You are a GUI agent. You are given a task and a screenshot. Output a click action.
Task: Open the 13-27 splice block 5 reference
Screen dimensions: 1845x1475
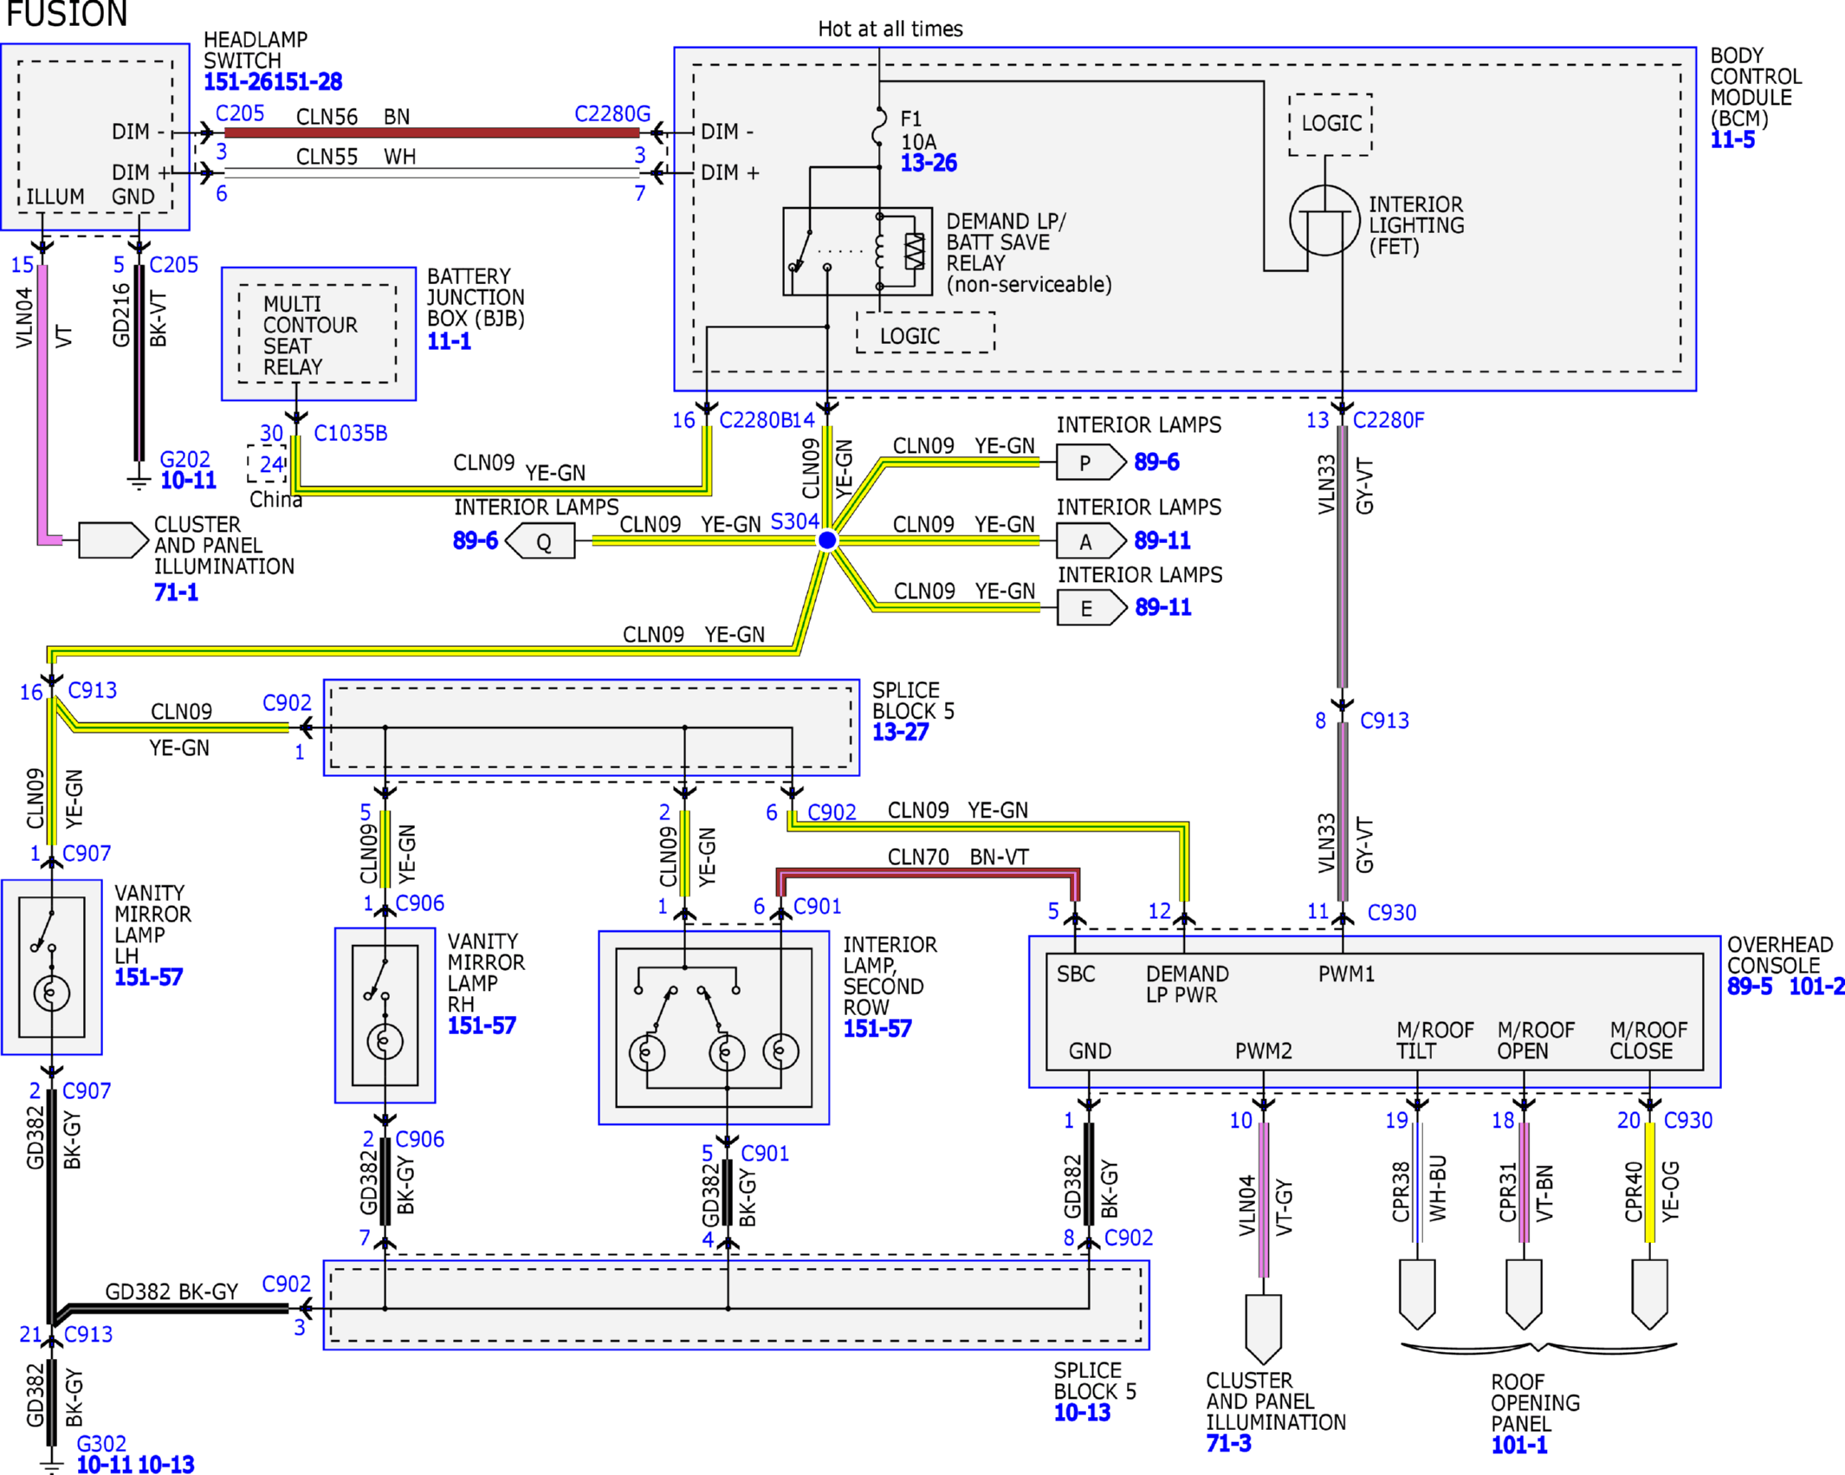tap(900, 733)
